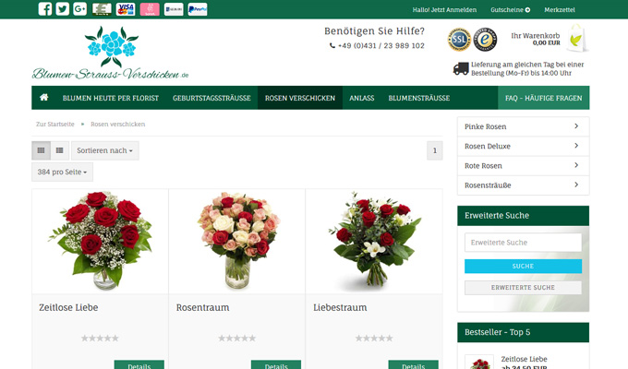Open the Google Plus icon
Viewport: 628px width, 369px height.
point(79,9)
